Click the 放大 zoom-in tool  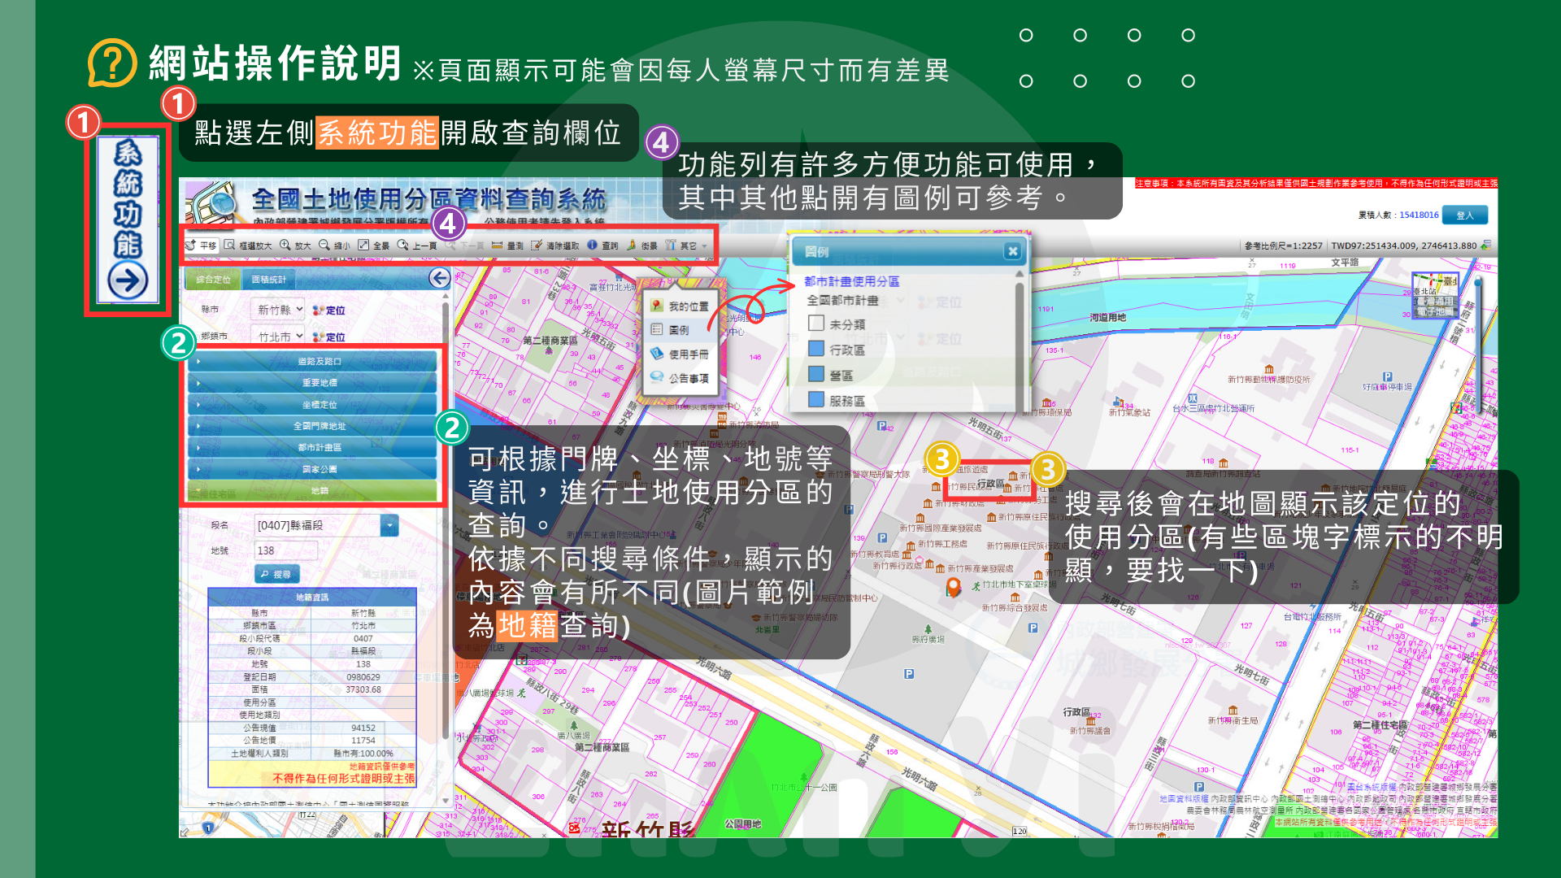(x=296, y=245)
